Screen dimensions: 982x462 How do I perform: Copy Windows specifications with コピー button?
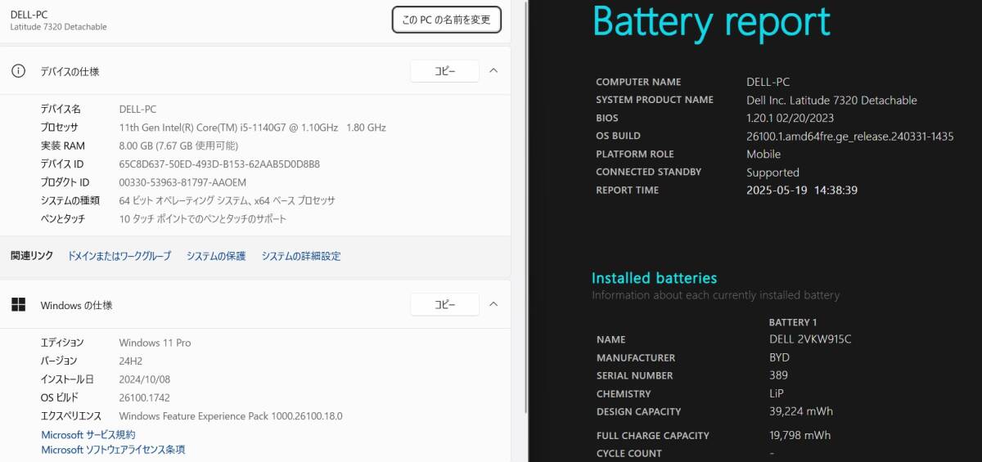click(444, 304)
